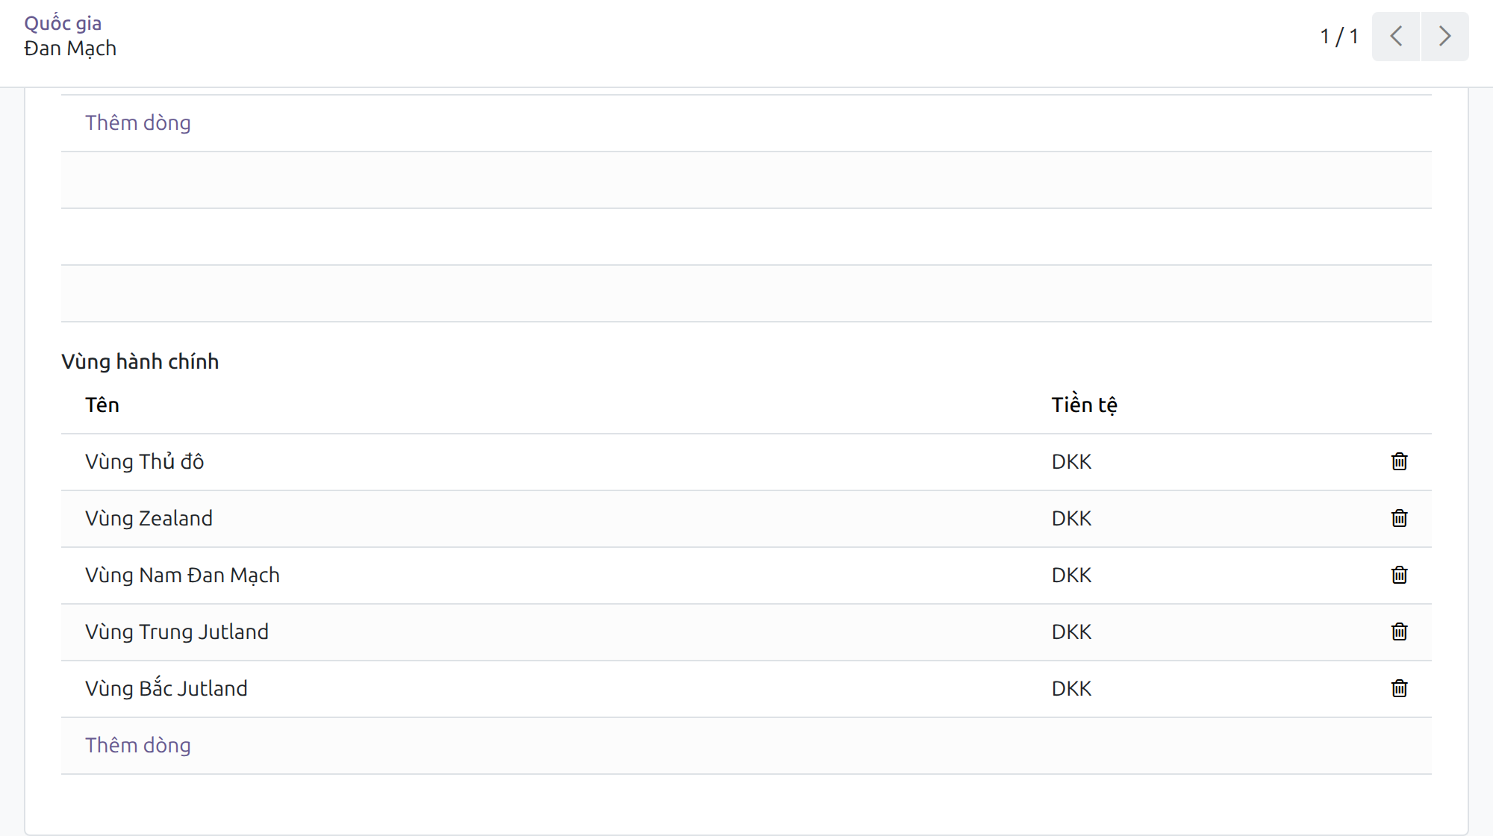1493x836 pixels.
Task: Click the upper Thêm dòng link
Action: [138, 122]
